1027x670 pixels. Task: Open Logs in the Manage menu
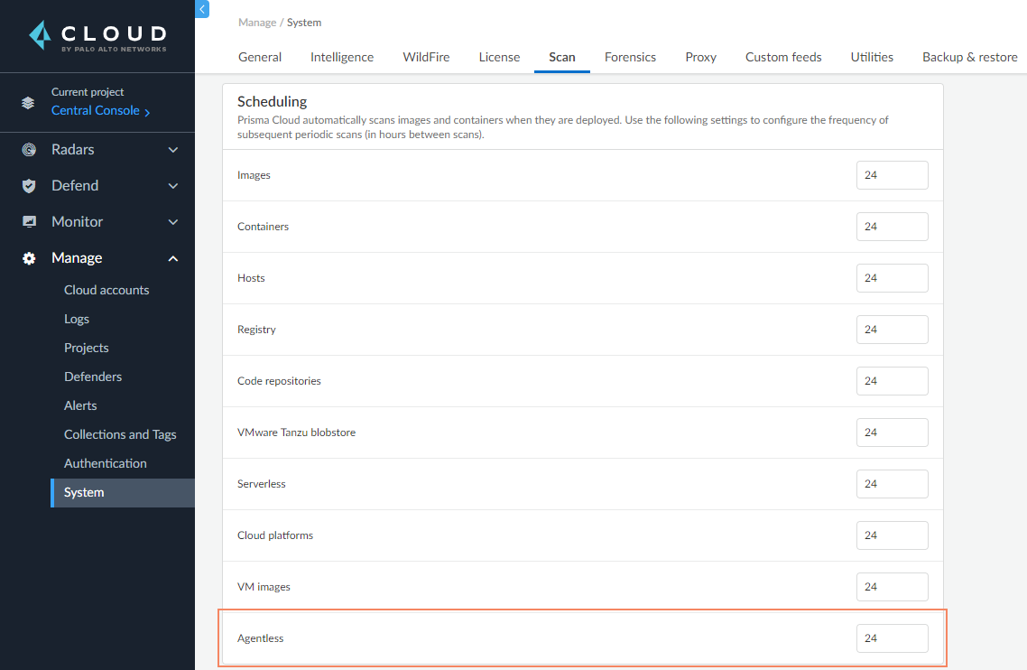pos(77,319)
